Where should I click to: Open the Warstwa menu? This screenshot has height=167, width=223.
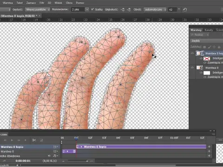click(x=7, y=3)
